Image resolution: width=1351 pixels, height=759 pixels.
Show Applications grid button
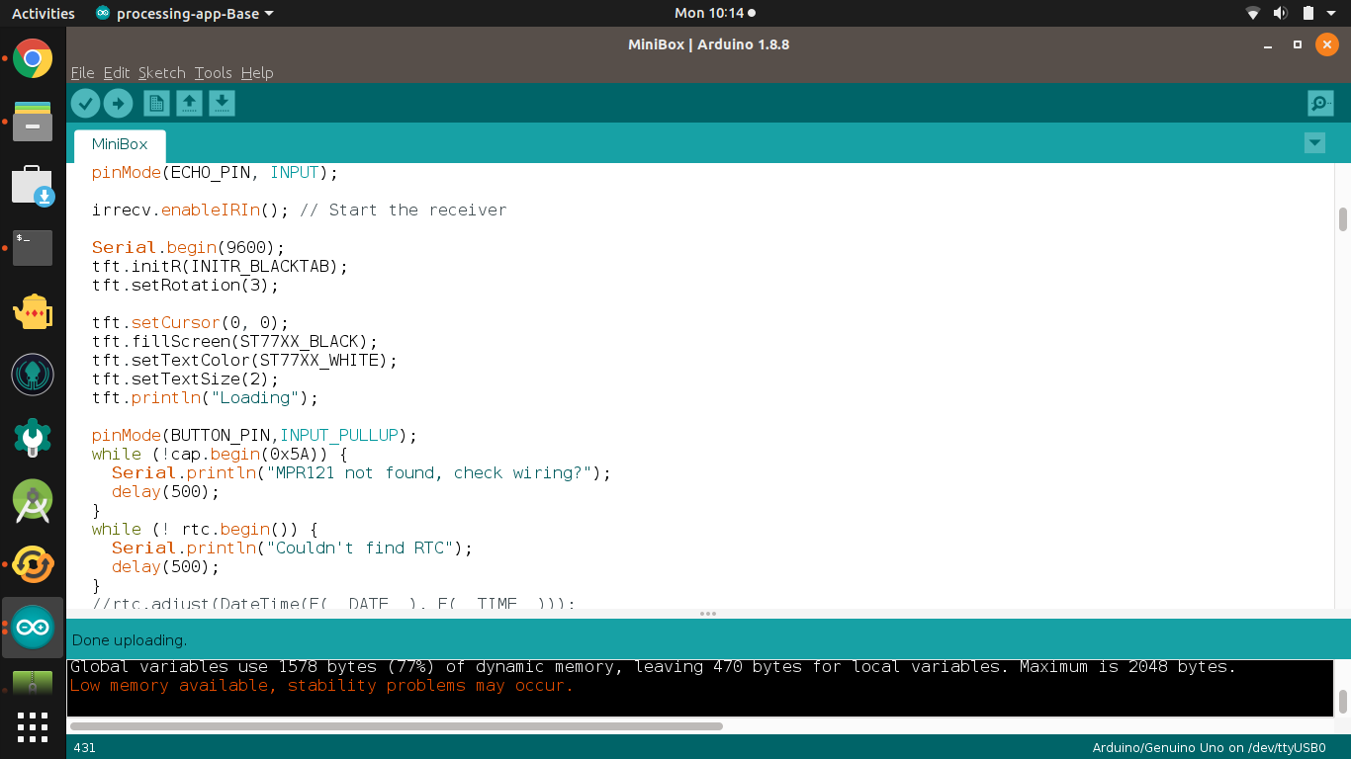pyautogui.click(x=33, y=727)
